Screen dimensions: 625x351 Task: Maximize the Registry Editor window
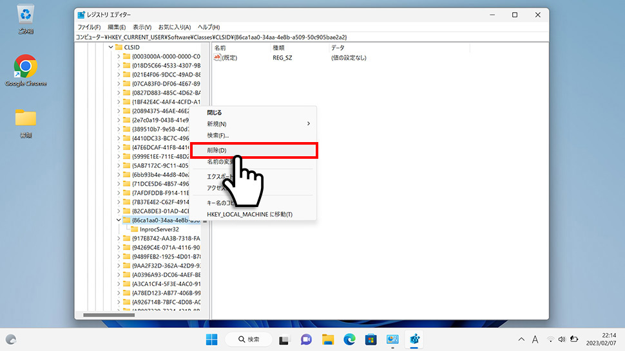pos(515,15)
